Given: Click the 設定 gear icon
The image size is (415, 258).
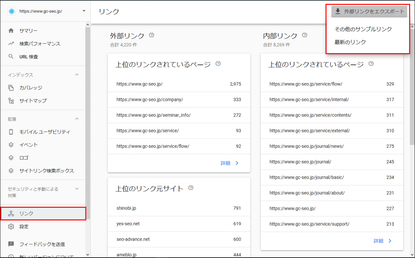Looking at the screenshot, I should click(11, 226).
